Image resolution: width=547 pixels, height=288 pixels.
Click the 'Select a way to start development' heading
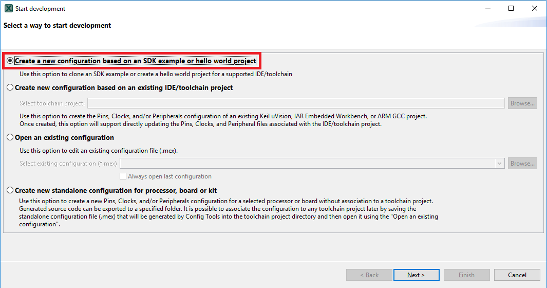tap(58, 25)
